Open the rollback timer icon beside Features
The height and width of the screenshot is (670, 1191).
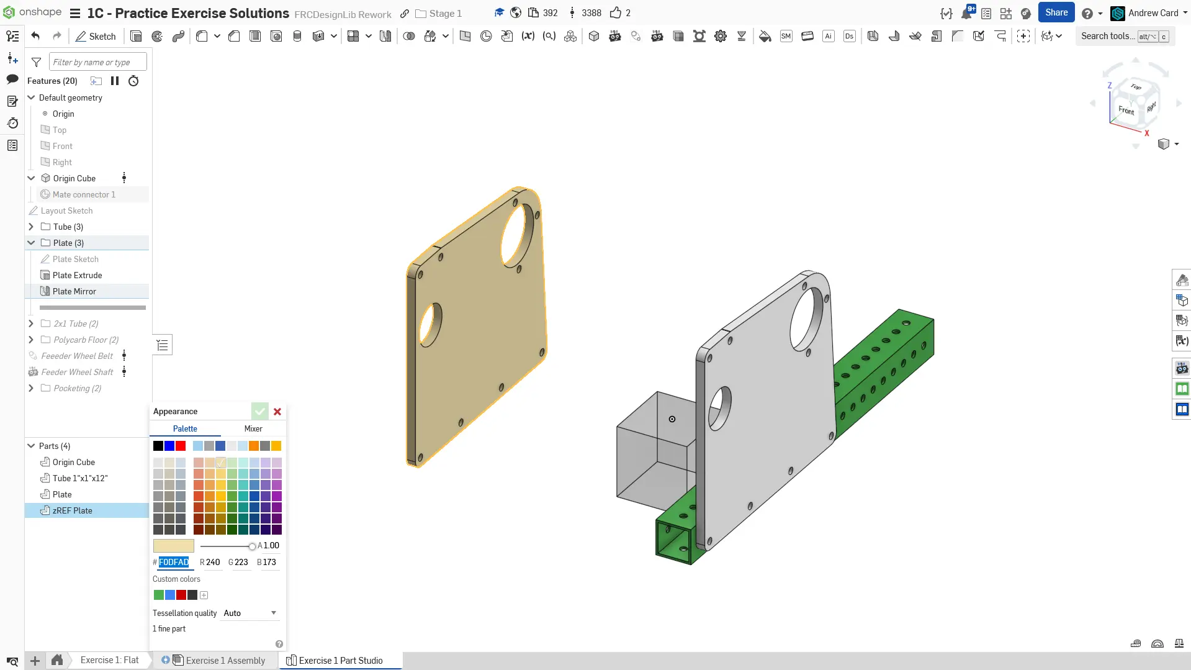(133, 81)
